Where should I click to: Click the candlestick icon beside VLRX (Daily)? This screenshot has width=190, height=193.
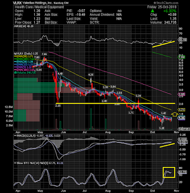(x=15, y=54)
